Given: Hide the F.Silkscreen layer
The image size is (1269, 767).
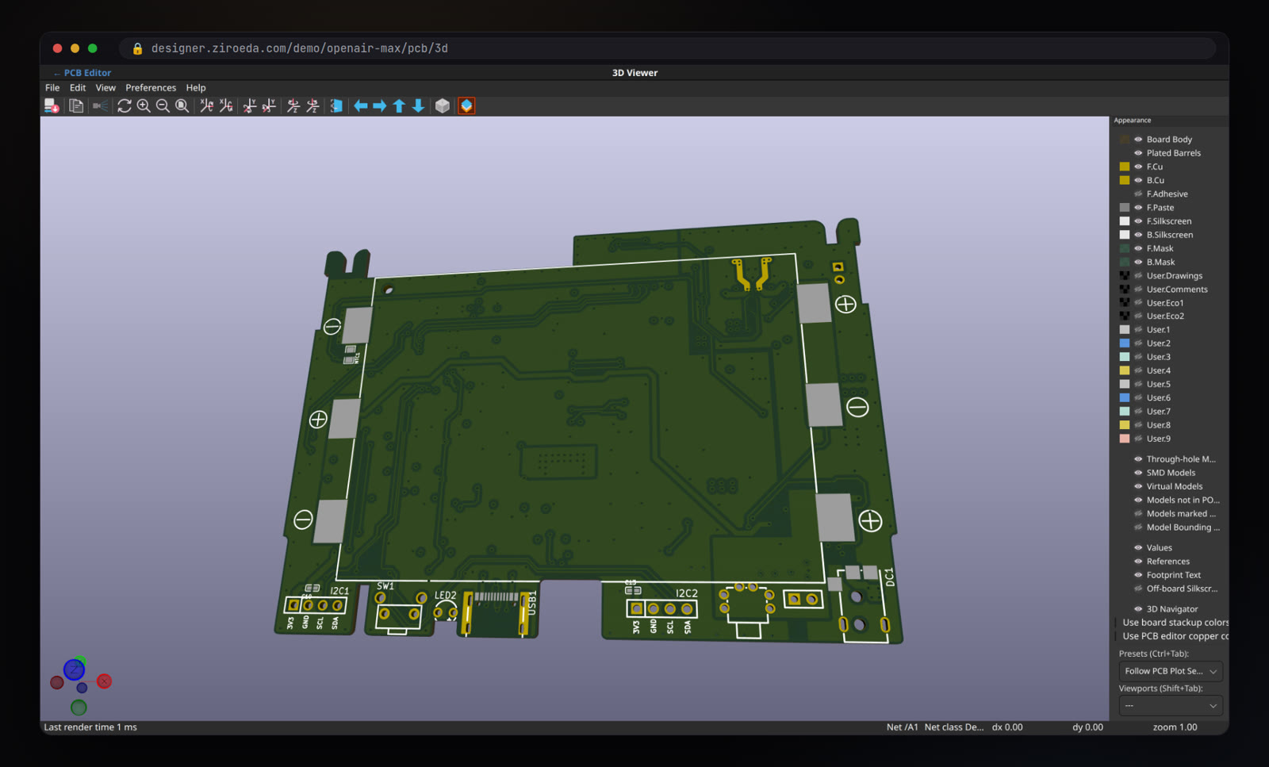Looking at the screenshot, I should pos(1138,221).
